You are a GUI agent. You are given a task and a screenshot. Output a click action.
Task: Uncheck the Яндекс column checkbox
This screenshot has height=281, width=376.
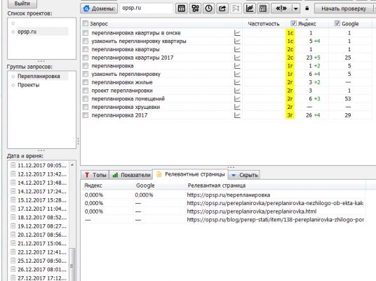(293, 23)
